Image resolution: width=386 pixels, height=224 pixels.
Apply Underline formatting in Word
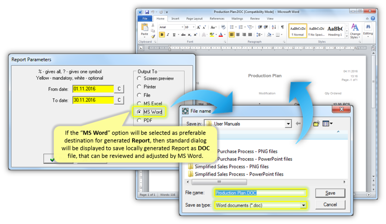coord(174,35)
